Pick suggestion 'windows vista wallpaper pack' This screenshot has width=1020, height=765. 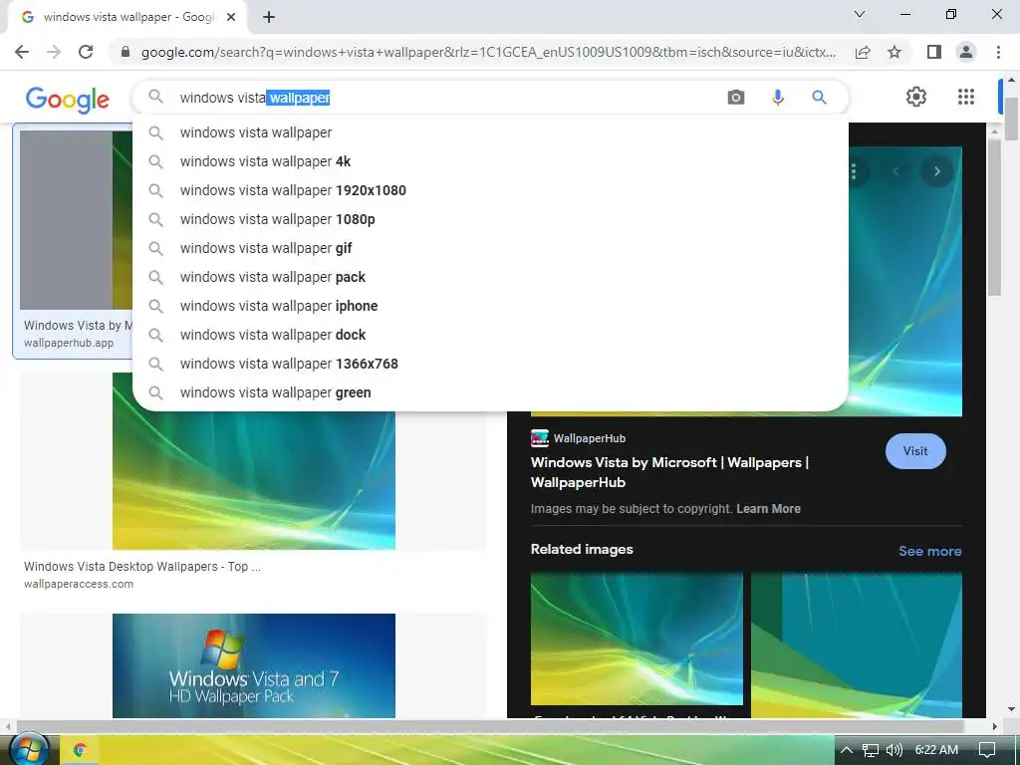[490, 277]
